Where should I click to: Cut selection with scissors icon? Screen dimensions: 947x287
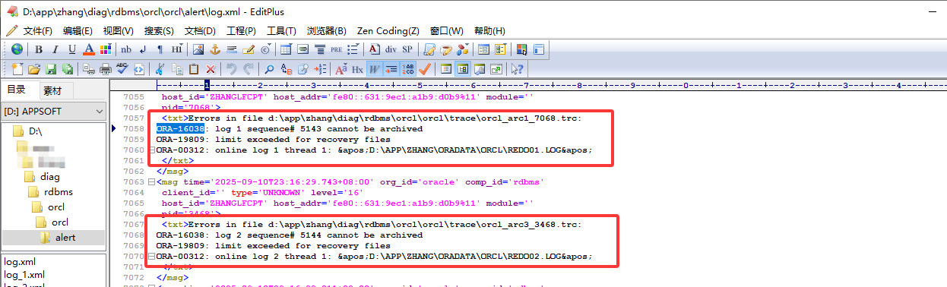point(160,69)
